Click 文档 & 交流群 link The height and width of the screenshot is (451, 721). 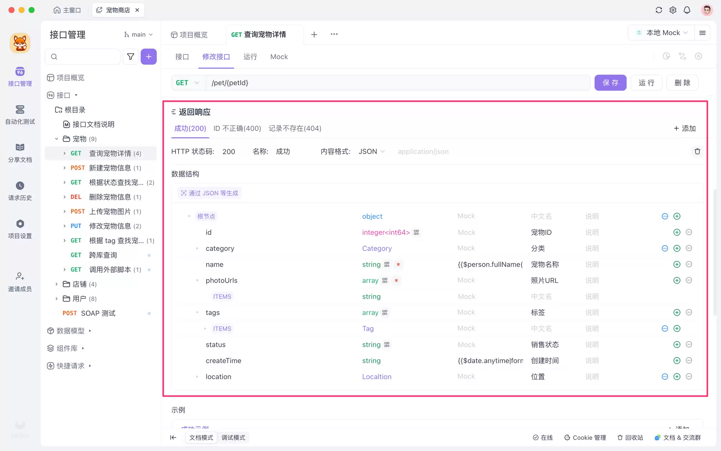pyautogui.click(x=678, y=438)
